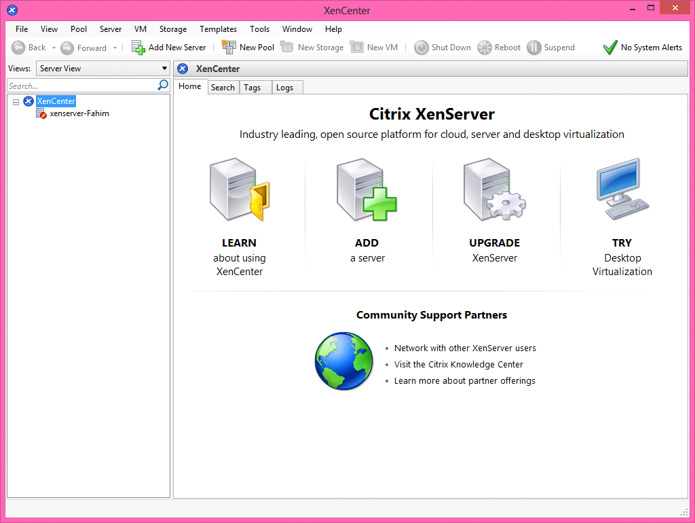Click the UPGRADE server with gear icon
The width and height of the screenshot is (695, 523).
(x=494, y=190)
